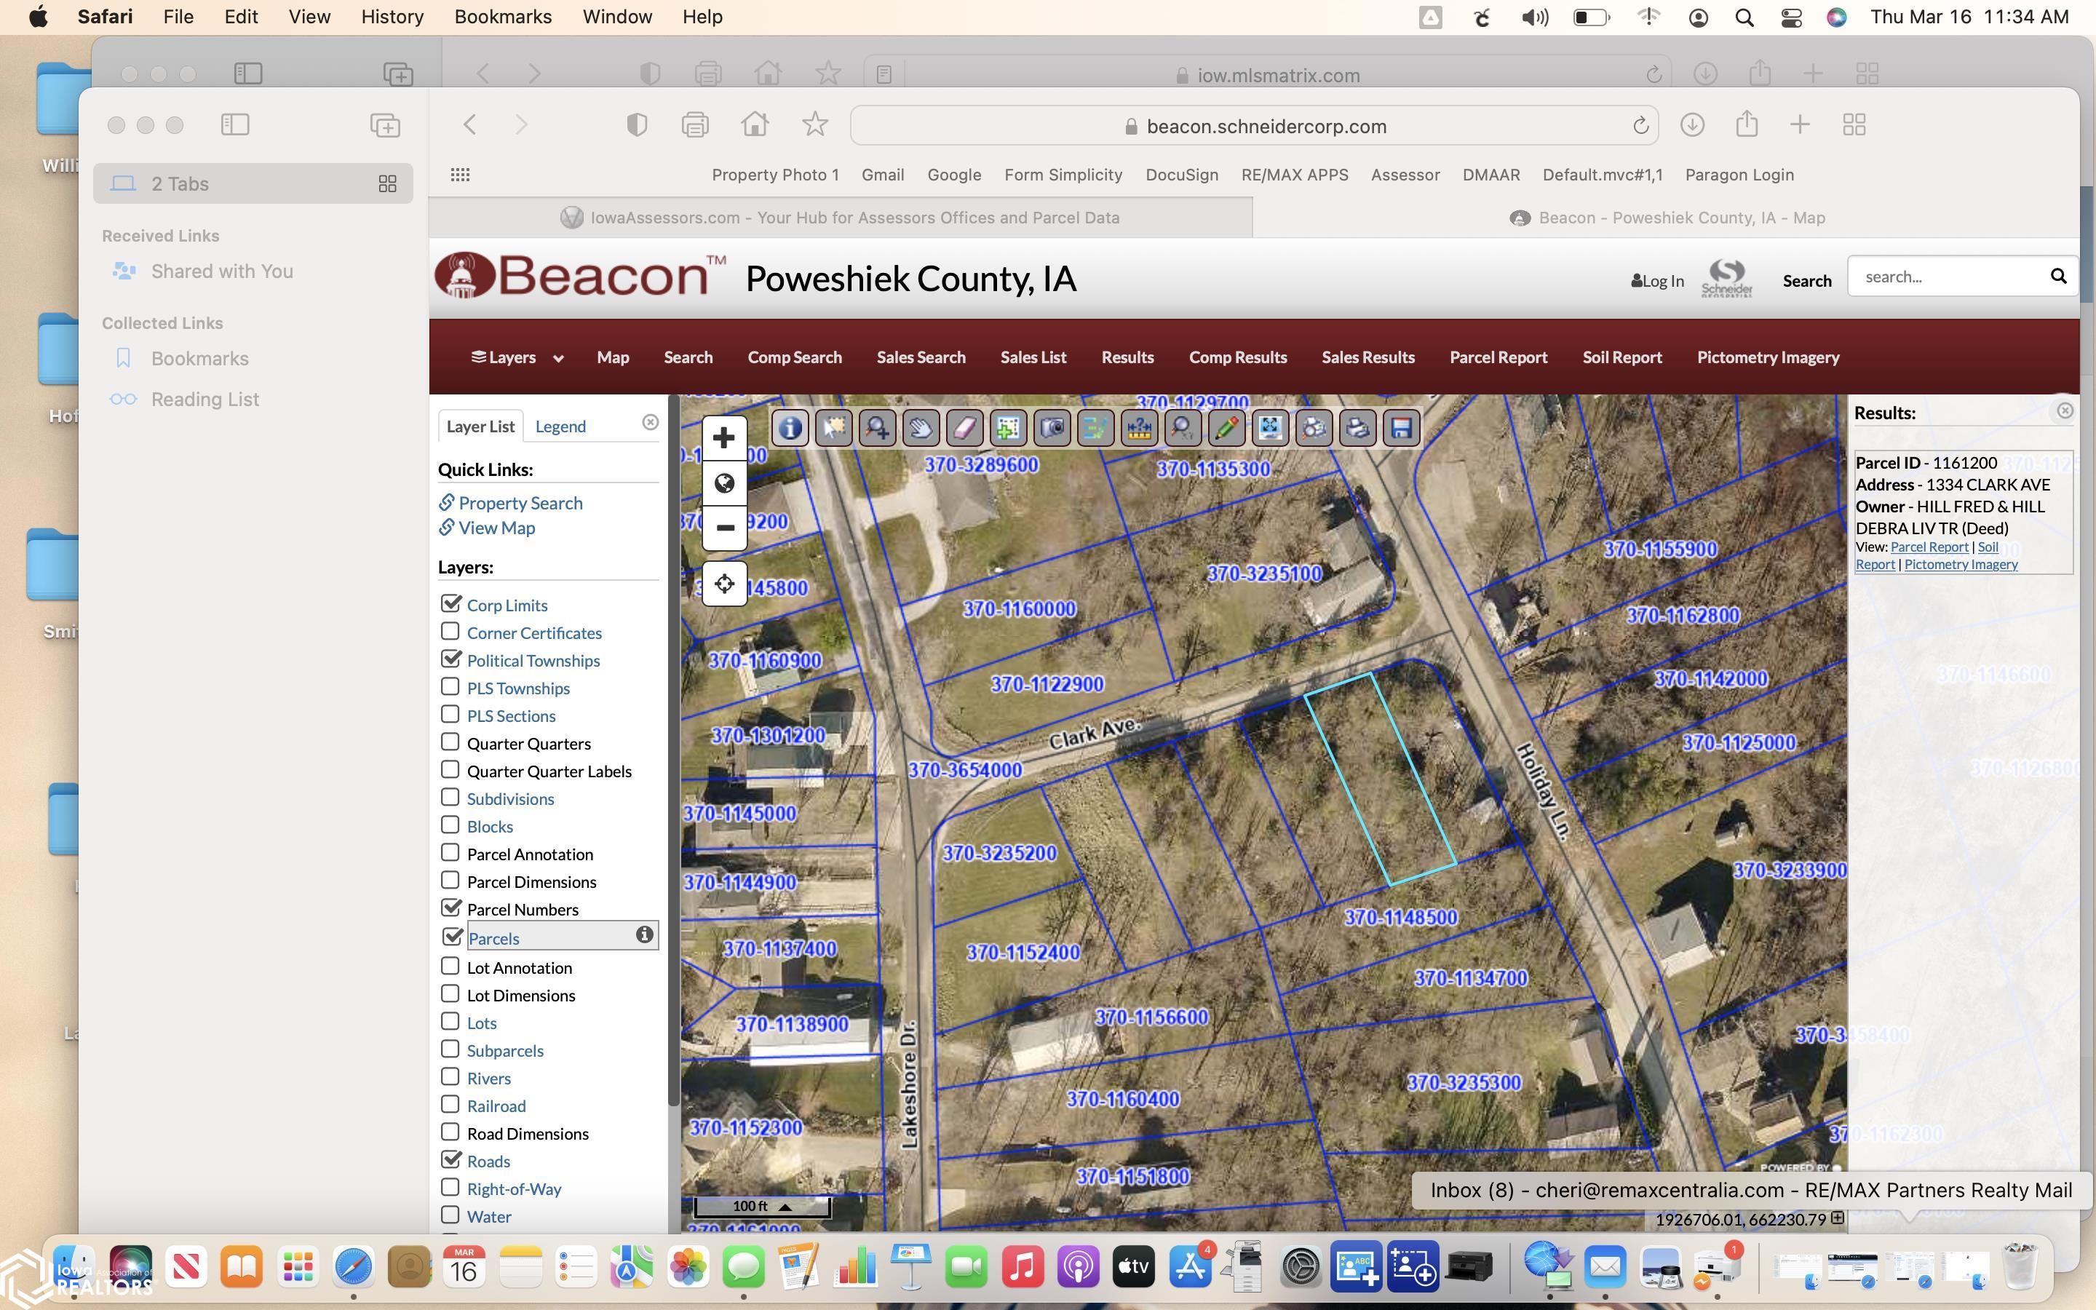Image resolution: width=2096 pixels, height=1310 pixels.
Task: Click the crosshair locate-me button
Action: [x=724, y=584]
